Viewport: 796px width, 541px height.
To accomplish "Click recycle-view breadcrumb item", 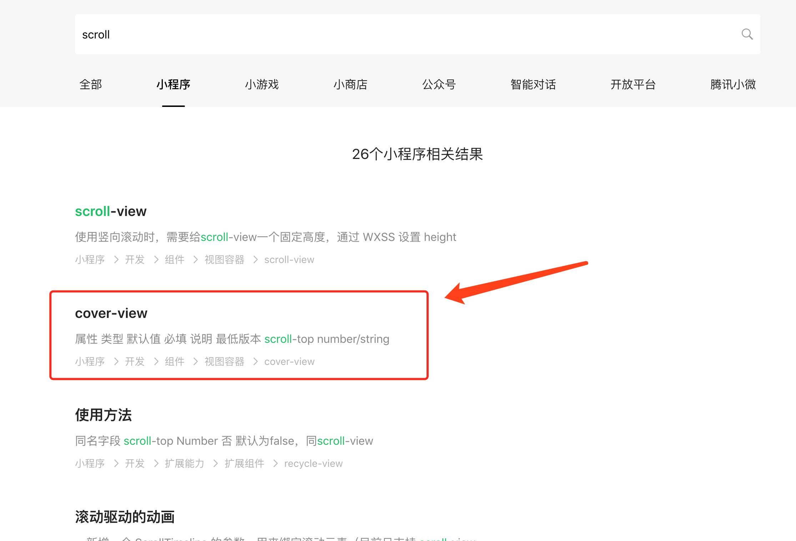I will point(313,463).
